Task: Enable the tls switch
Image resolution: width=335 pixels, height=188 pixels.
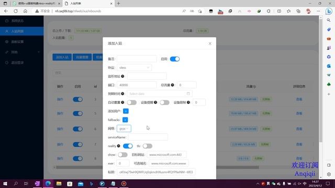Action: click(x=148, y=146)
